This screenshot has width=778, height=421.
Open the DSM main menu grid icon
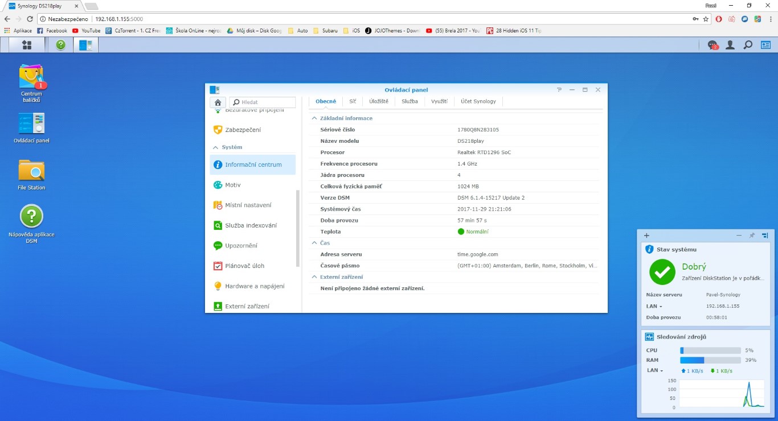(x=26, y=45)
